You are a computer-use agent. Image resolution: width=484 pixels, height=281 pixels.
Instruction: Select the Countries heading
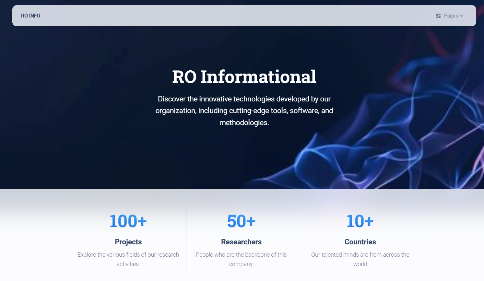click(x=360, y=242)
